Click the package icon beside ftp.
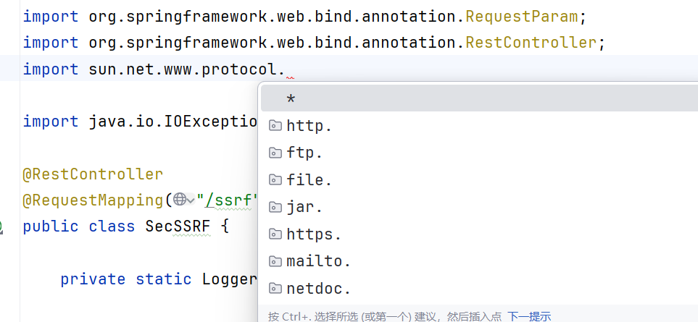698x322 pixels. tap(275, 153)
